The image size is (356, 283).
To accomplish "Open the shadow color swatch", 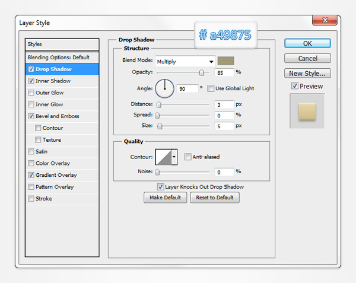I will [226, 61].
